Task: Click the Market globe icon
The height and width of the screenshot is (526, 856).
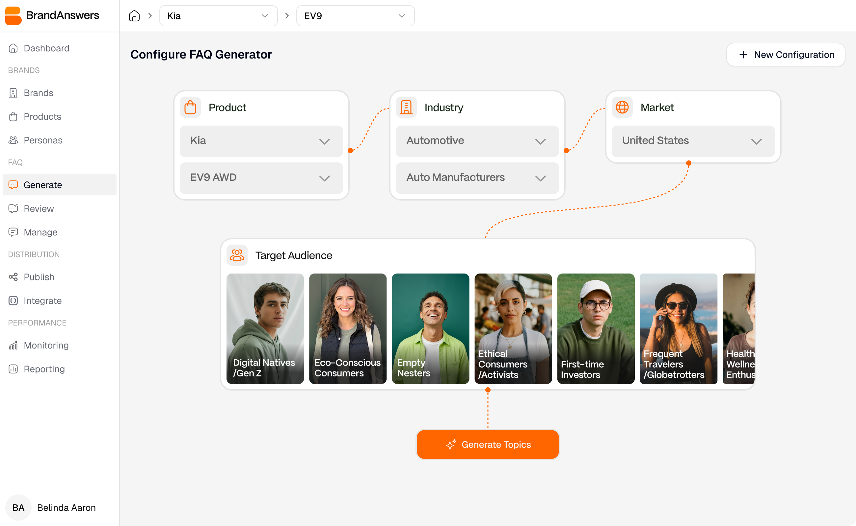Action: tap(622, 107)
